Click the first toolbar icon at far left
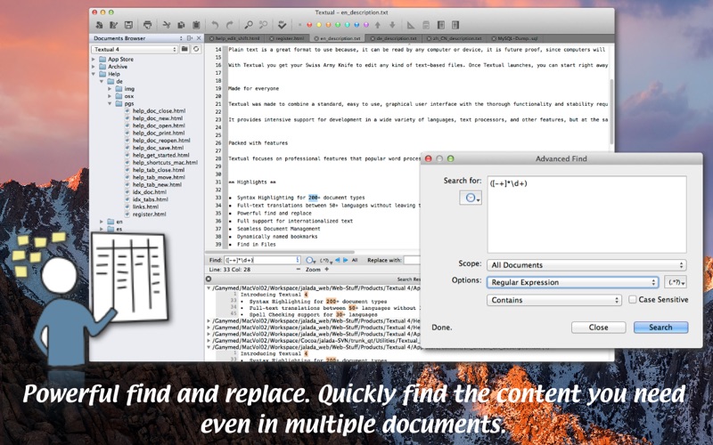713x445 pixels. (x=99, y=25)
